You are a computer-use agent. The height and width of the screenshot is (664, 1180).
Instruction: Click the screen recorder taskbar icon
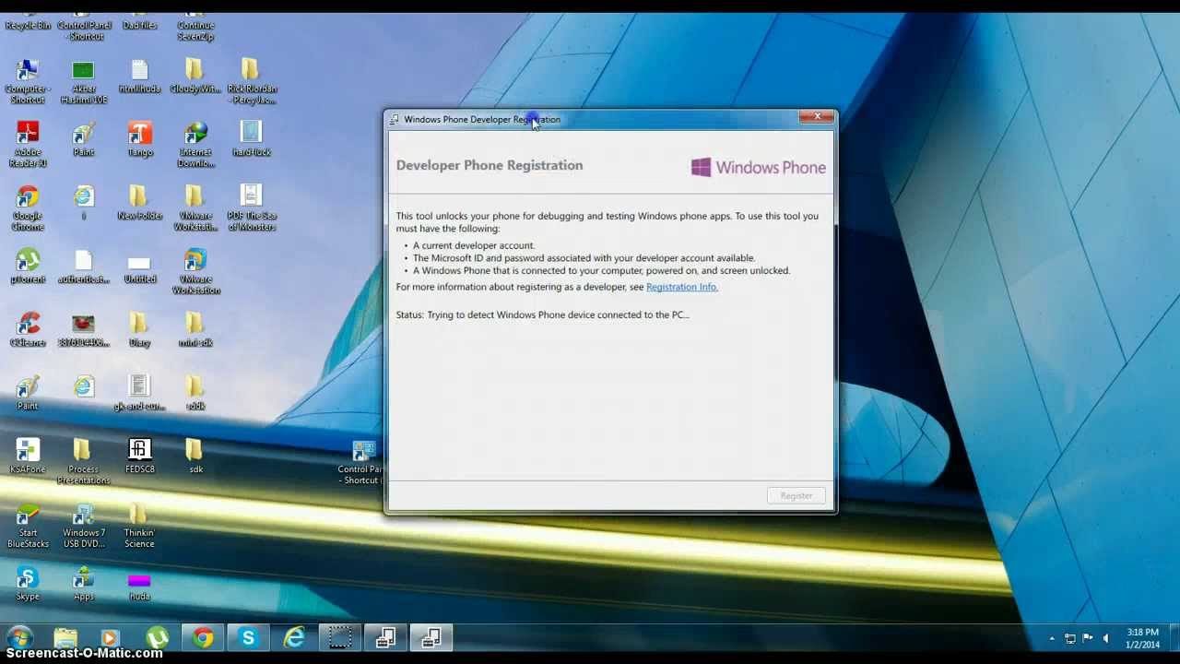pos(340,637)
